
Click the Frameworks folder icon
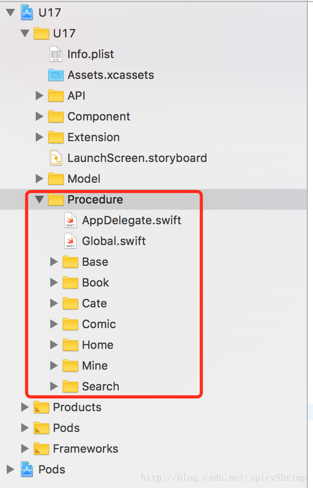41,449
